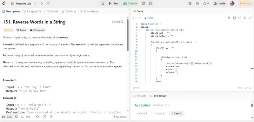Click the Accepted result text
Viewport: 254px width, 122px height.
click(x=142, y=105)
